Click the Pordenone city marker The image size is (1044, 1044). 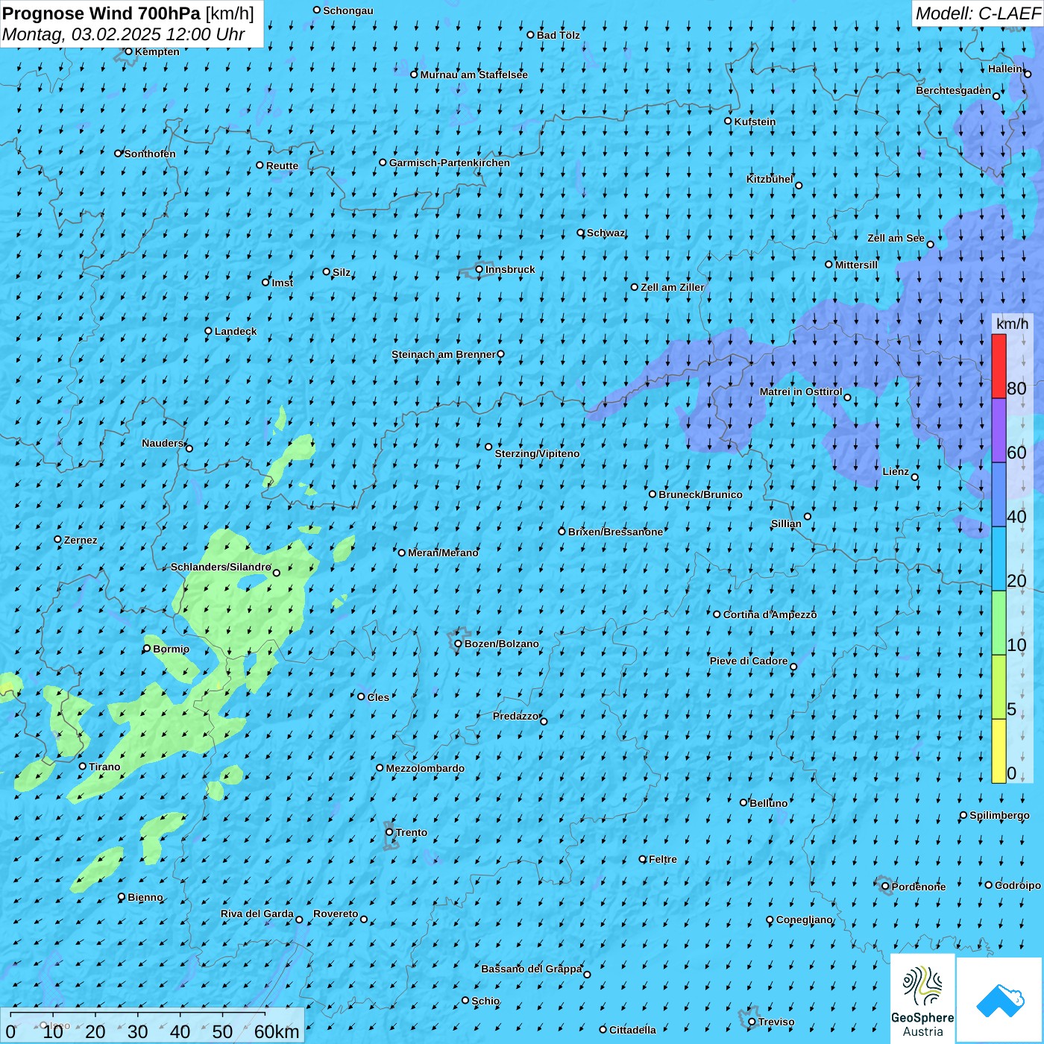point(885,887)
